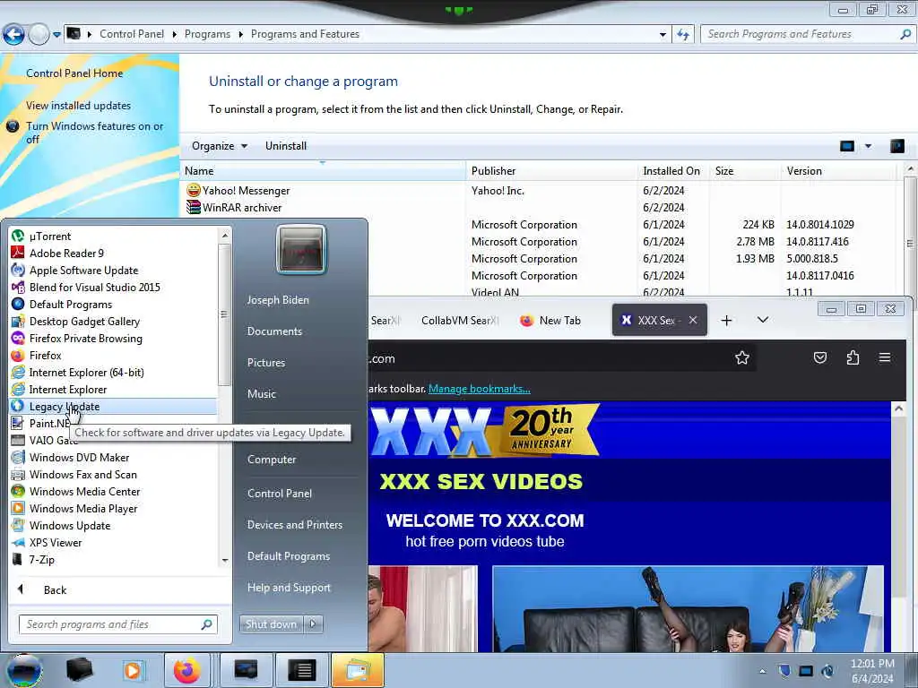Click the Windows Start orb
This screenshot has width=918, height=688.
tap(23, 670)
